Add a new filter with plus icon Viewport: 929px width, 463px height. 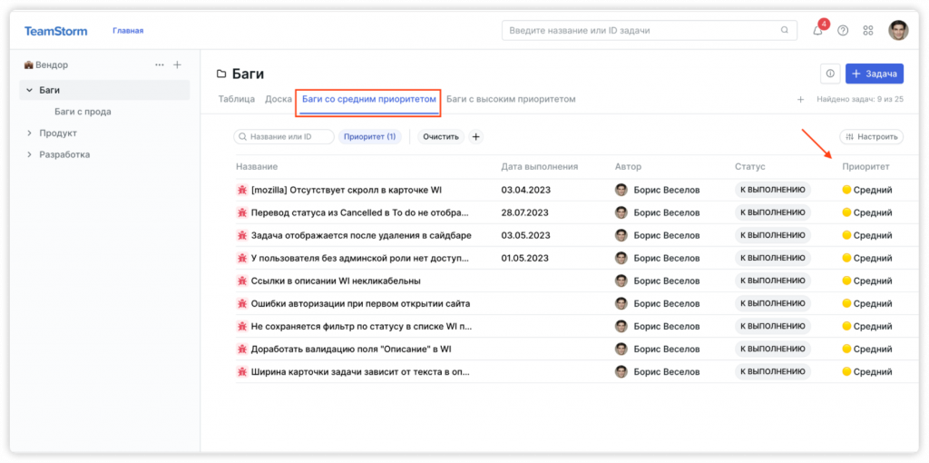[x=475, y=137]
